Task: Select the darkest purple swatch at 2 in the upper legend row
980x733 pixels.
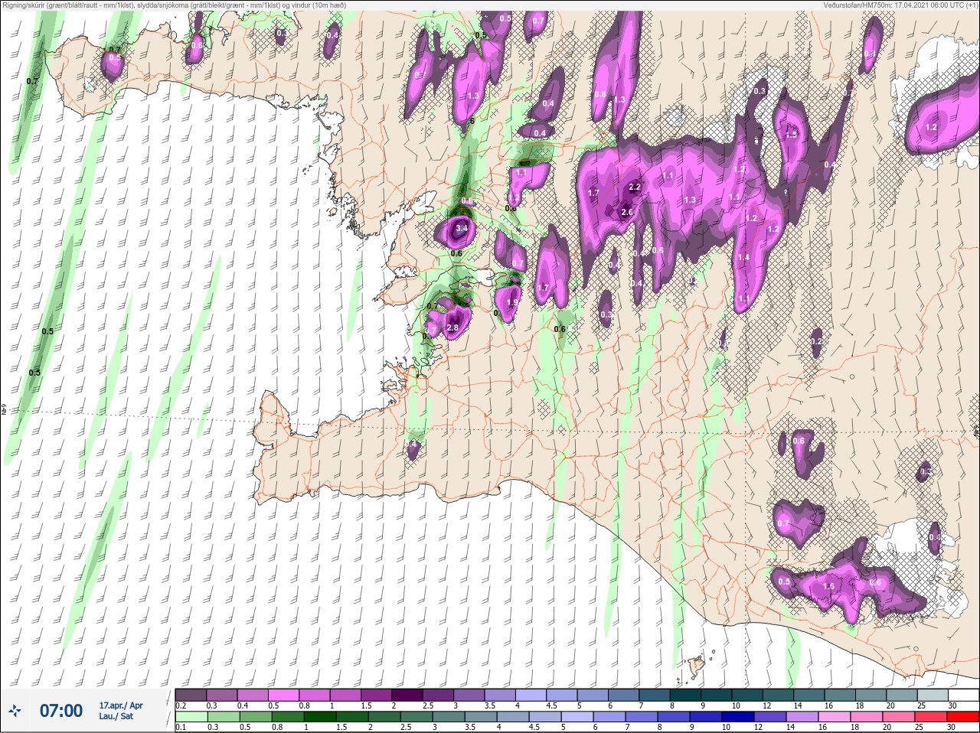Action: point(408,695)
